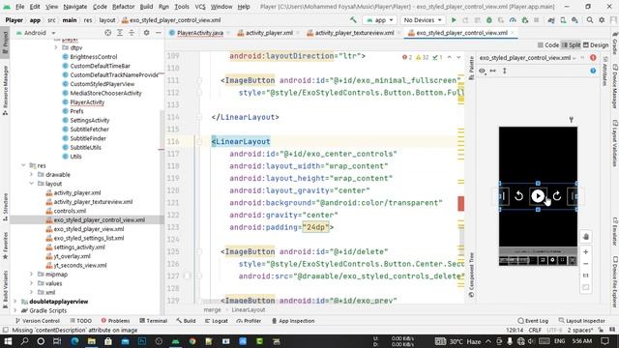Expand the drawable folder

[x=32, y=174]
